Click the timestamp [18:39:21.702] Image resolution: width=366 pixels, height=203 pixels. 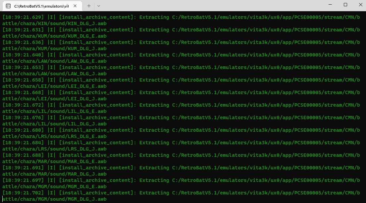point(23,193)
